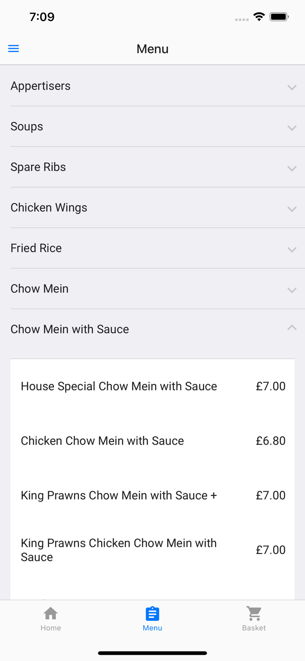
Task: Choose Chicken Chow Mein with Sauce
Action: pos(152,441)
